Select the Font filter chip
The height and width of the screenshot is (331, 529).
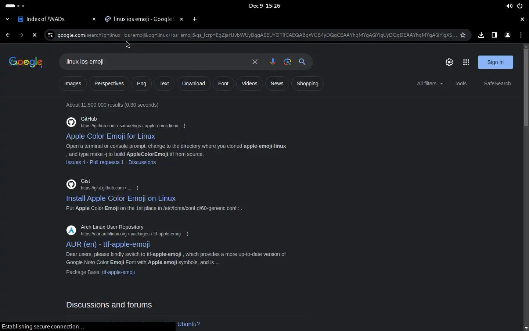pos(223,83)
